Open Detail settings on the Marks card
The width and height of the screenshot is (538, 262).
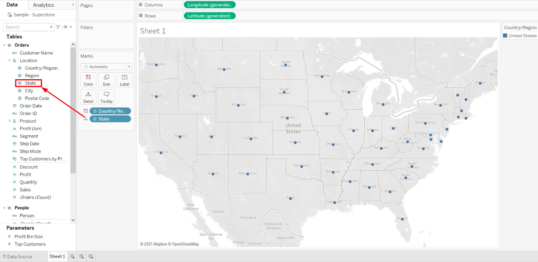(x=88, y=97)
